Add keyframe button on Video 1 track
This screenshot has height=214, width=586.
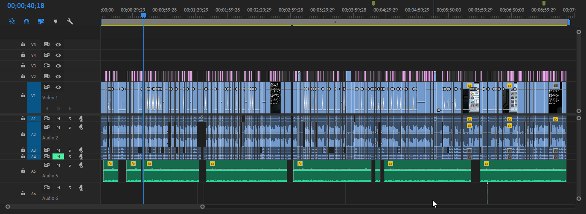pyautogui.click(x=58, y=108)
